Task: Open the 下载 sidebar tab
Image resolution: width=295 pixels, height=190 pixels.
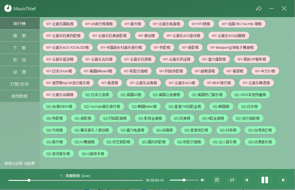Action: [19, 48]
